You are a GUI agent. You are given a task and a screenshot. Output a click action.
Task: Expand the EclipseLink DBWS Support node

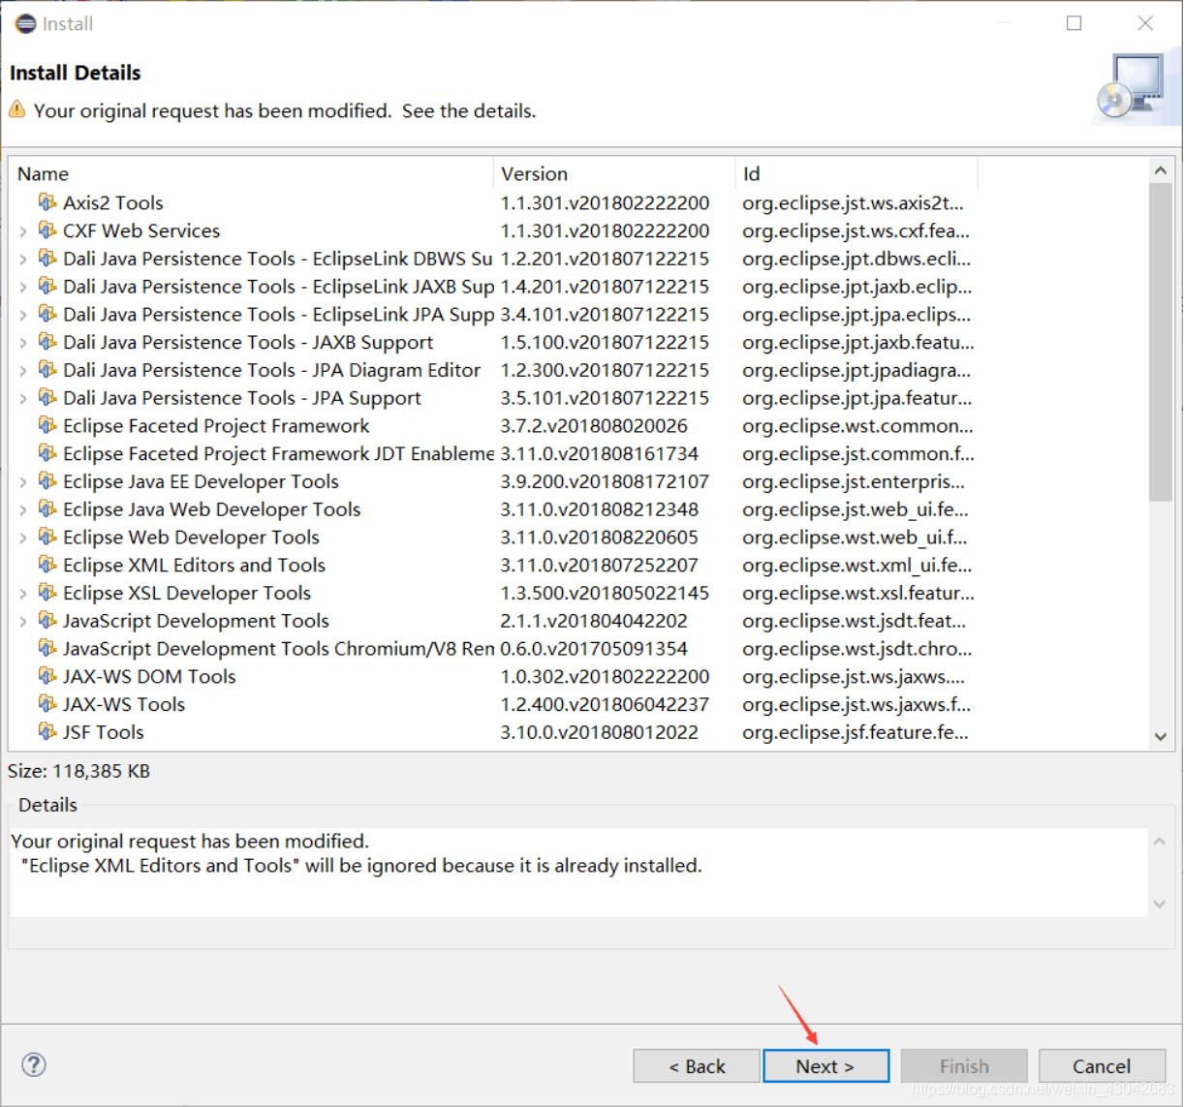[x=23, y=260]
